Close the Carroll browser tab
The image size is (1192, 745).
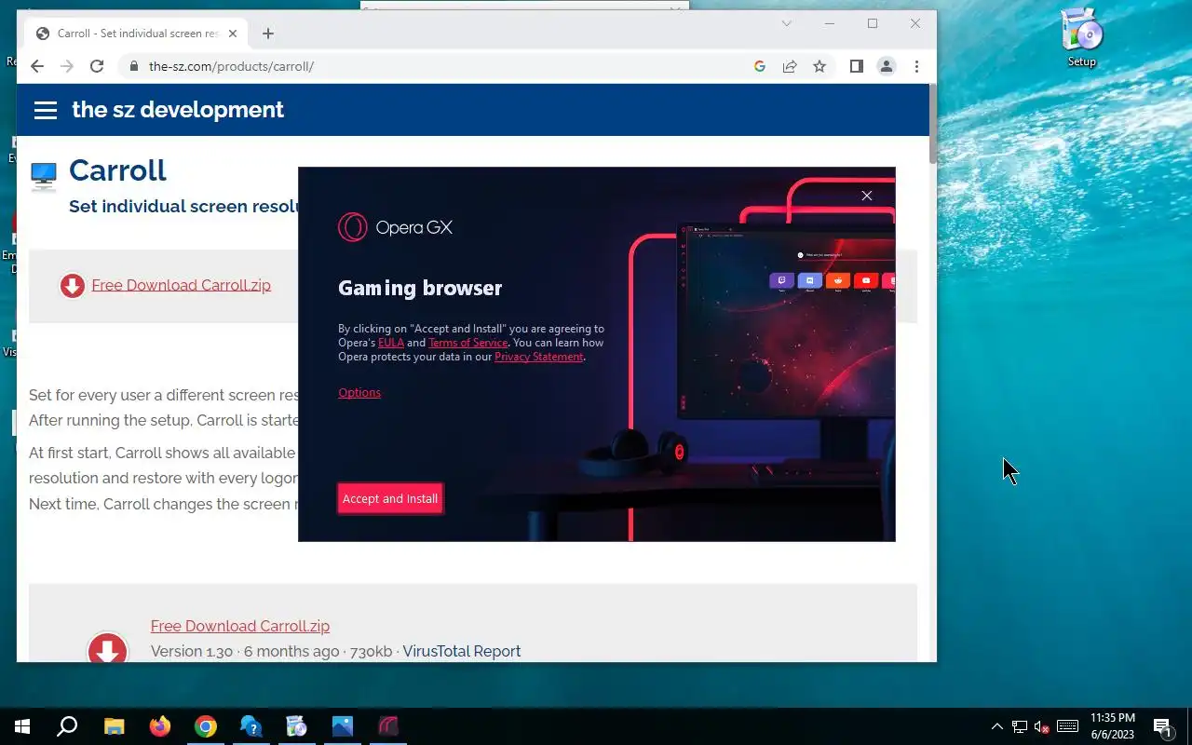click(x=233, y=34)
